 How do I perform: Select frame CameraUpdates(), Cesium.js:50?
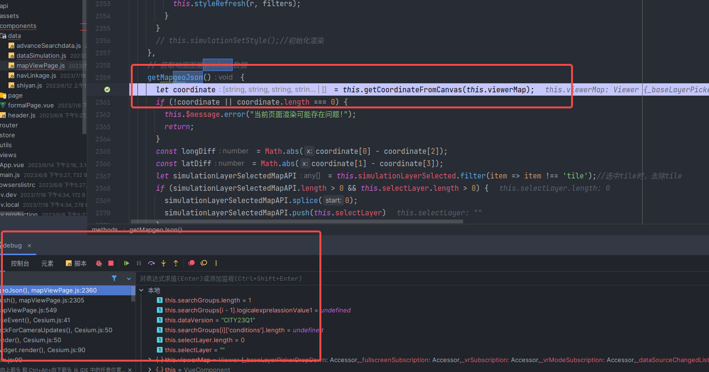pos(65,330)
